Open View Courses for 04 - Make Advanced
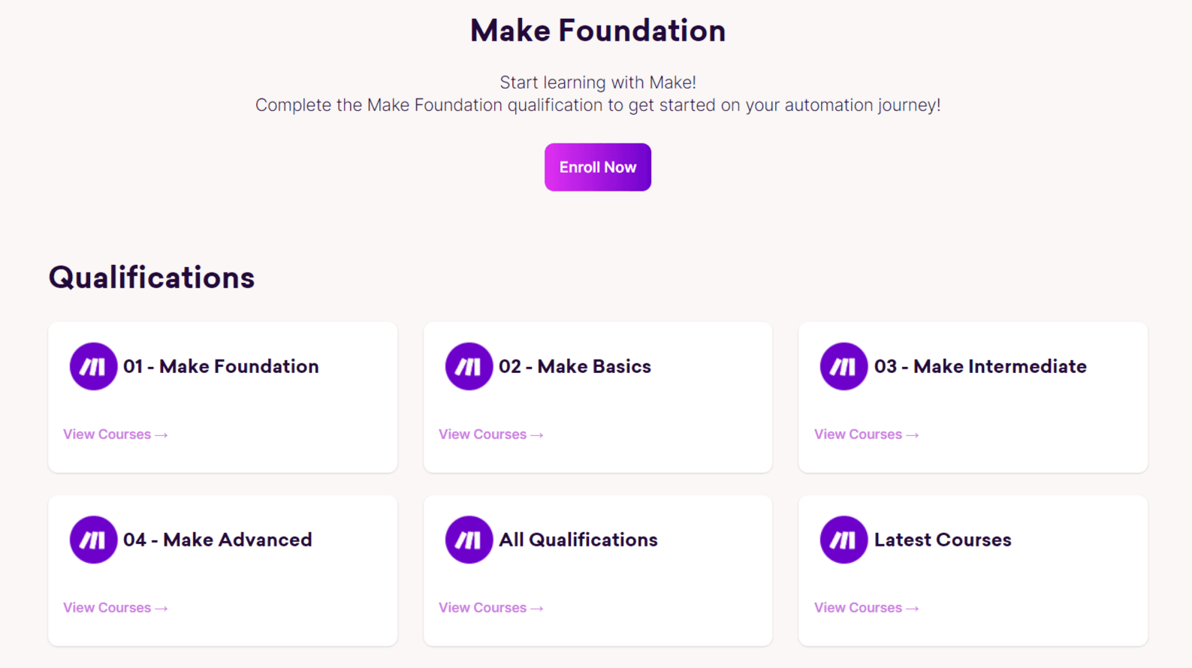1192x668 pixels. [x=109, y=608]
